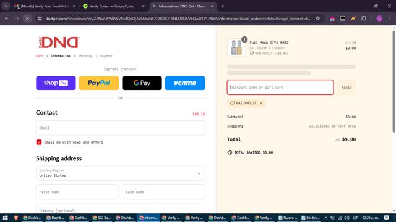Switch to Musely Verify Your Email tab
The image size is (396, 222).
tap(45, 6)
